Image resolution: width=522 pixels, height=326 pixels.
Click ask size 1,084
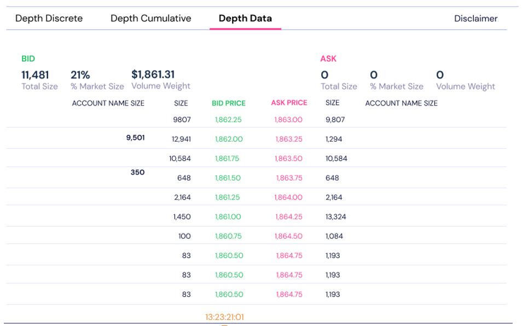tap(334, 236)
